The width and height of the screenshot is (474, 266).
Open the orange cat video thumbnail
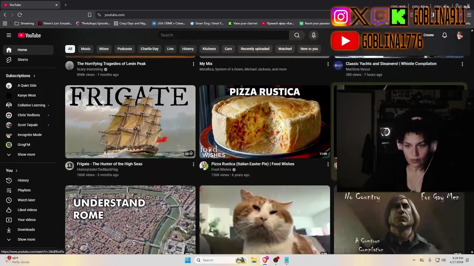265,220
